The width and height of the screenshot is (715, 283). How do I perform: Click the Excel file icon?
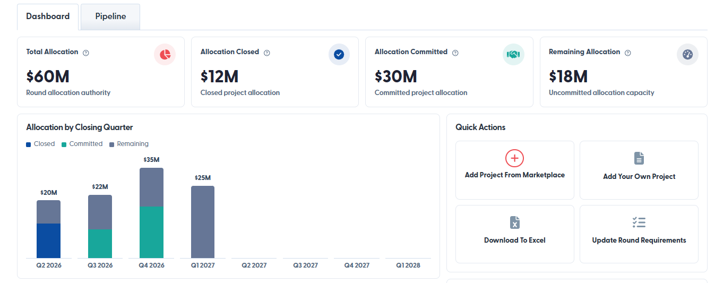coord(515,222)
